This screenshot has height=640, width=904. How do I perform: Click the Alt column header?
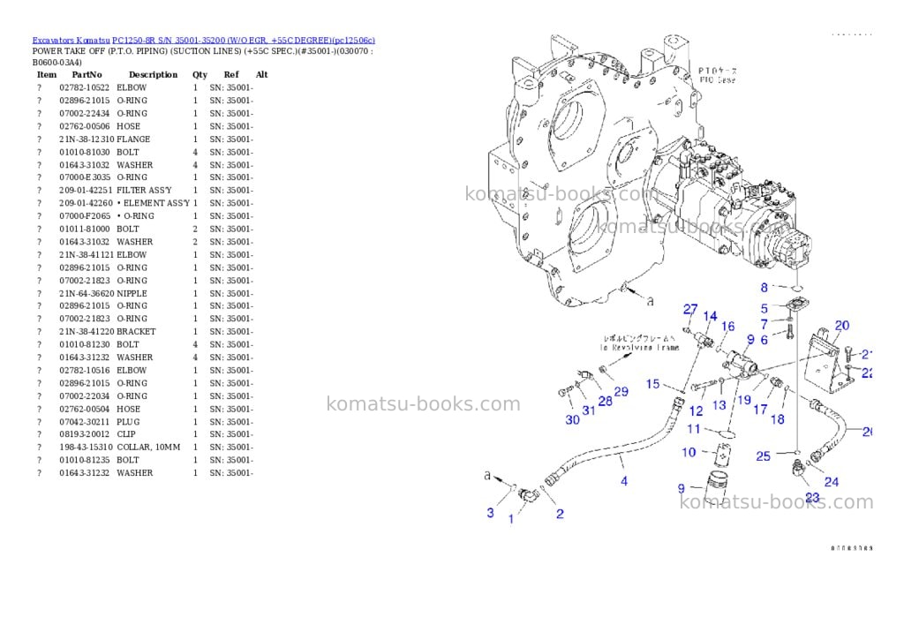coord(261,74)
